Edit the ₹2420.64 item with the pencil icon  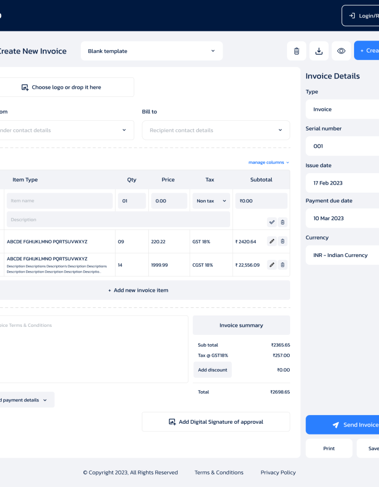(271, 241)
